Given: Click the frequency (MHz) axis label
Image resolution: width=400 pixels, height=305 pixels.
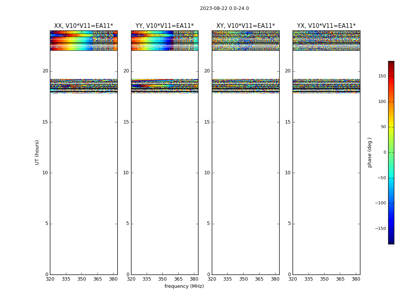Looking at the screenshot, I should (x=184, y=286).
